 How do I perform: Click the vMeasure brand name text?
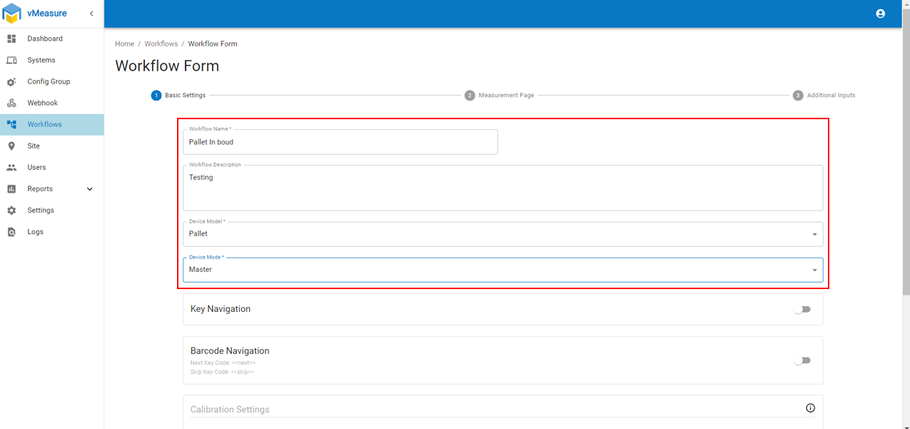(x=47, y=14)
